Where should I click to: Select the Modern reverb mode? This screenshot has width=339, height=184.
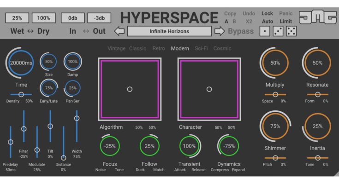click(180, 48)
